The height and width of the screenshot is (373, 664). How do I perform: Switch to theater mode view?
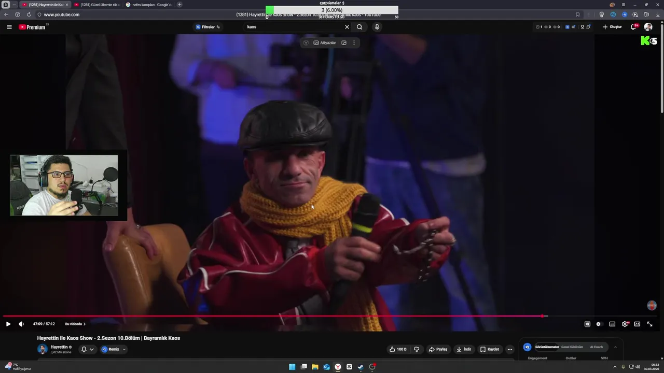pyautogui.click(x=637, y=324)
